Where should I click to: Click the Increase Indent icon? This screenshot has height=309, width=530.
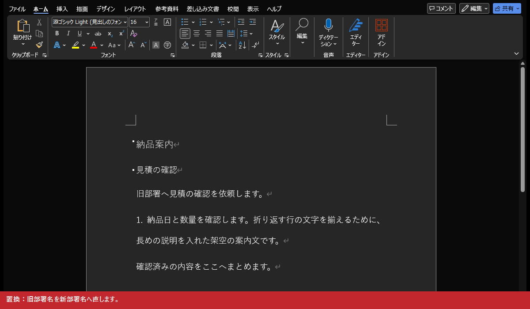click(253, 22)
